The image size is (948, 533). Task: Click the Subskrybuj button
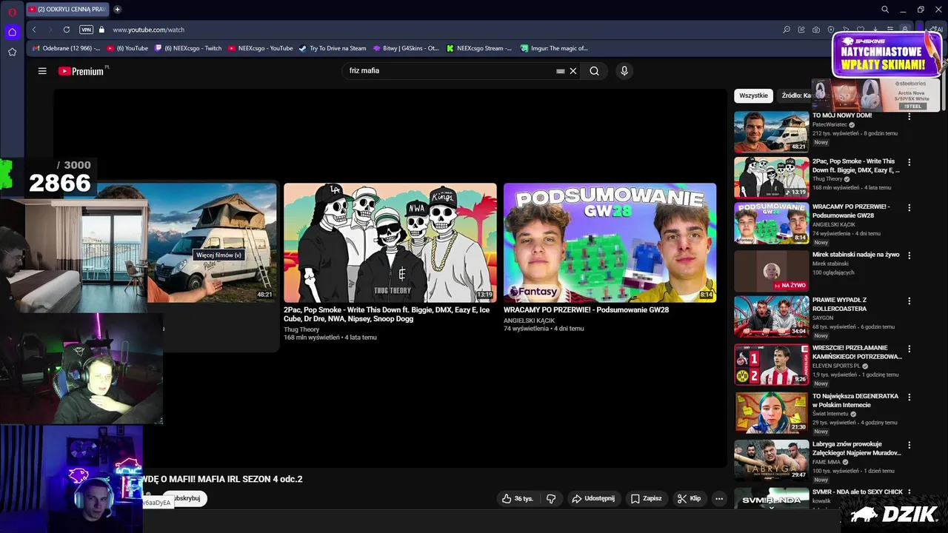[185, 498]
